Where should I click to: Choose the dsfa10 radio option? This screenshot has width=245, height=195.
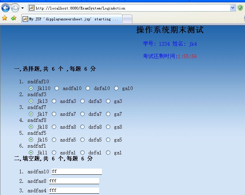(88, 88)
